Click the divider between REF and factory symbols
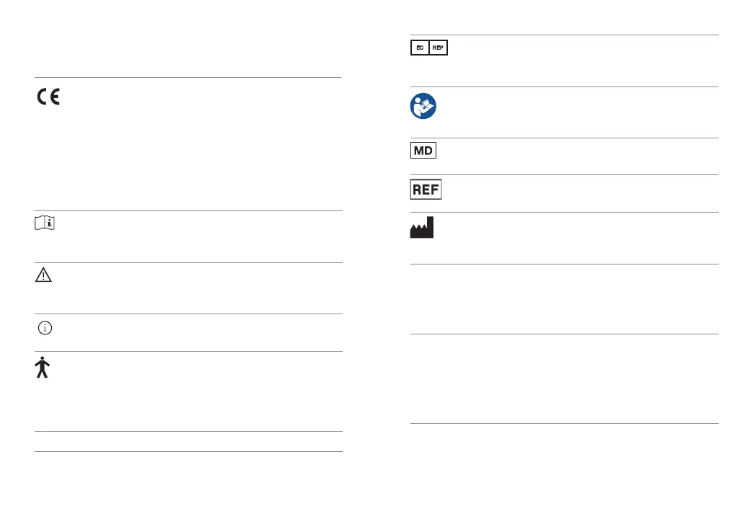The height and width of the screenshot is (511, 751). click(564, 212)
